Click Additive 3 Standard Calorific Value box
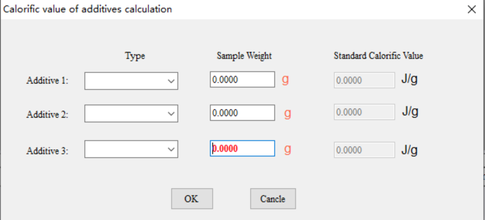The width and height of the screenshot is (485, 220). pyautogui.click(x=364, y=150)
